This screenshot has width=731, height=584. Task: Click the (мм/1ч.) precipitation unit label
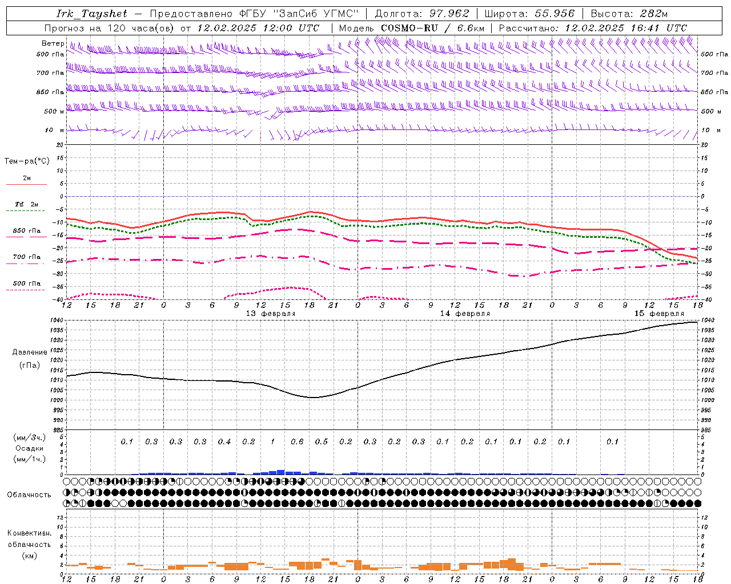coord(30,459)
